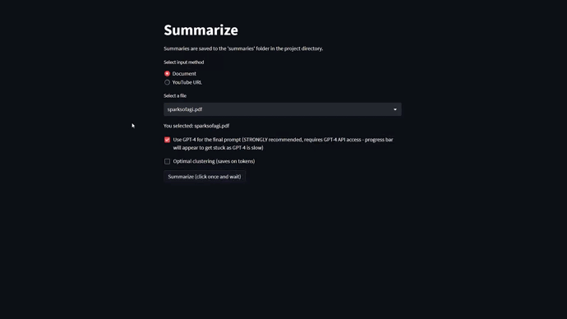Open the sparksofagi.pdf file selector box
This screenshot has width=567, height=319.
(283, 109)
